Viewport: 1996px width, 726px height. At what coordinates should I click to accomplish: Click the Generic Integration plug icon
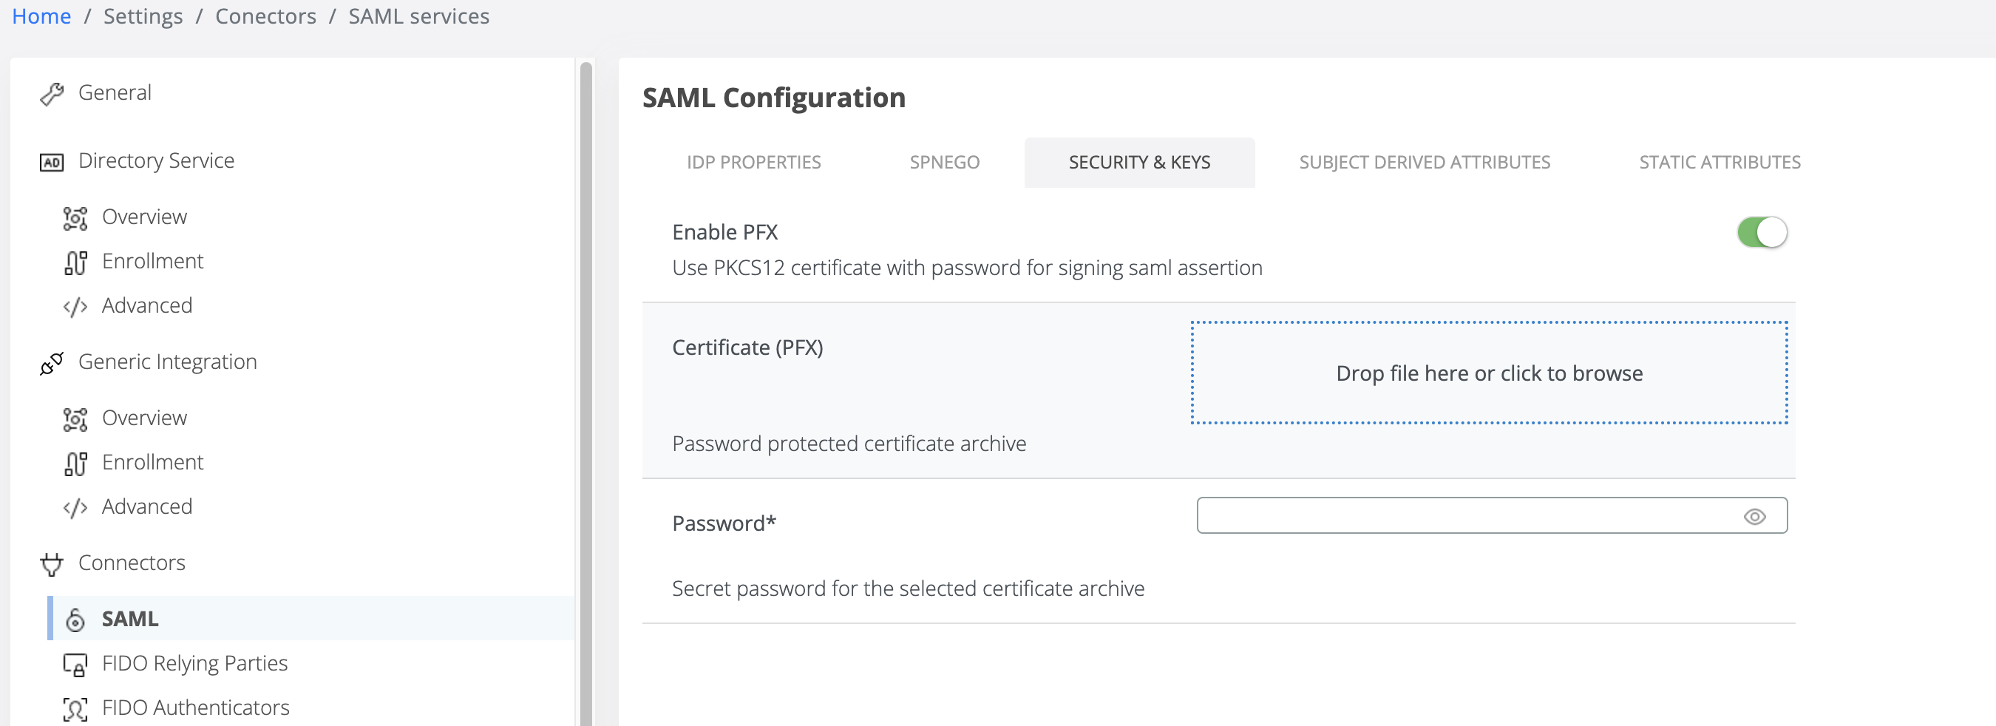tap(52, 362)
